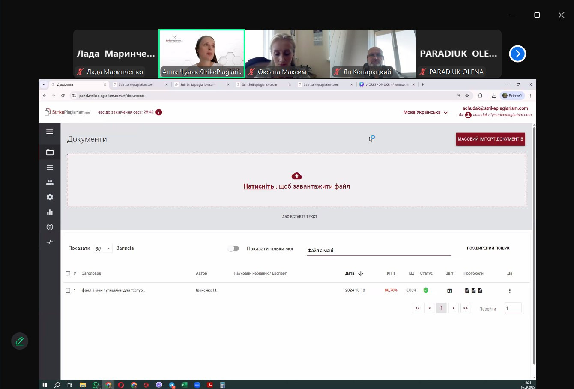Open the settings gear in the sidebar
The width and height of the screenshot is (574, 389).
click(50, 197)
